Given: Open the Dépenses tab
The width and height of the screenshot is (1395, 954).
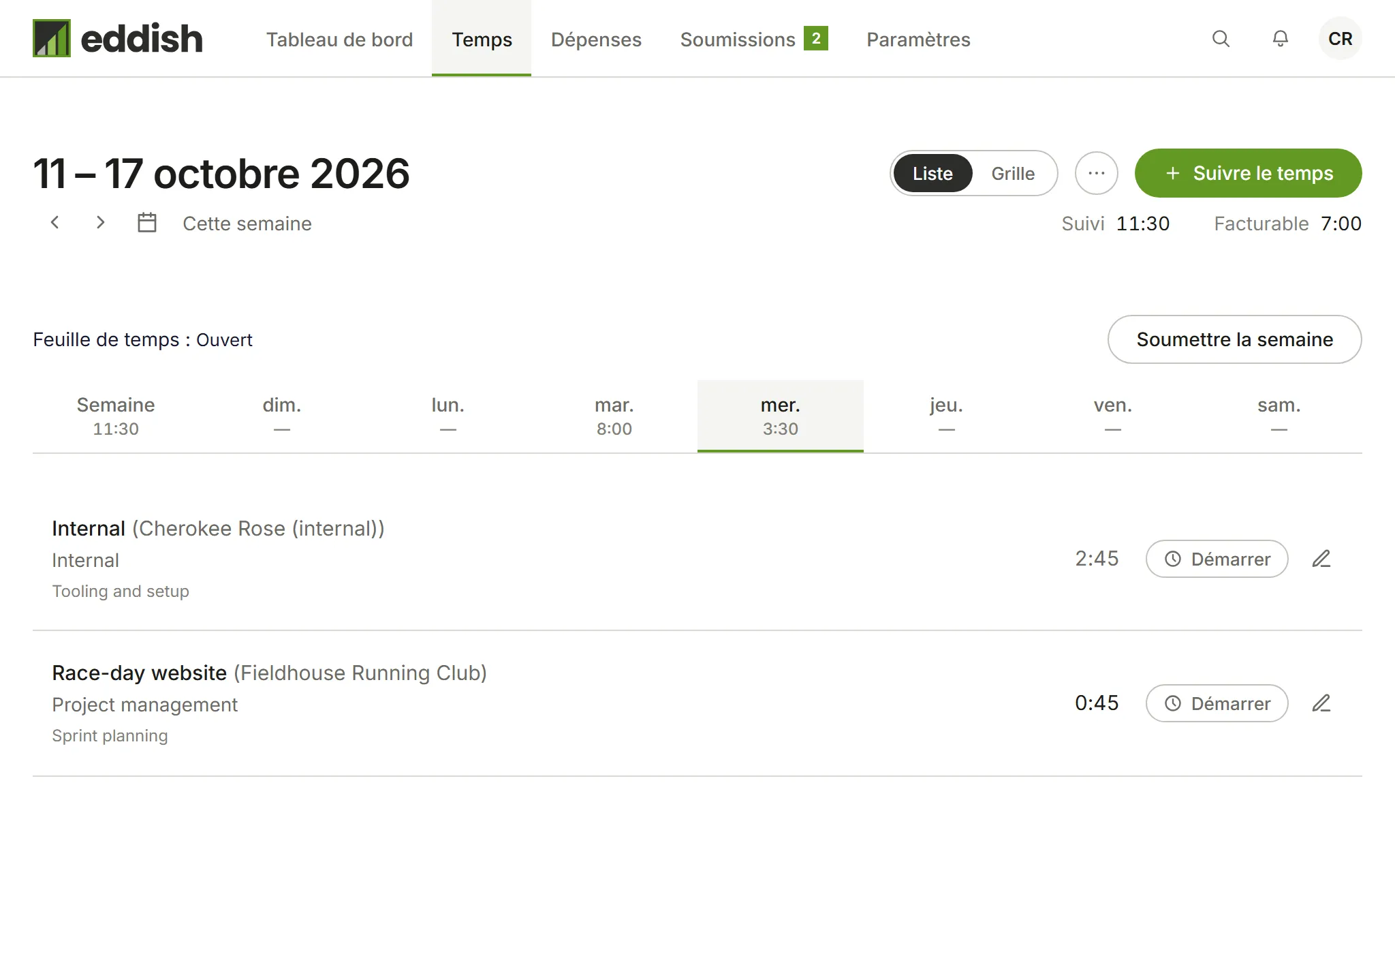Looking at the screenshot, I should (x=596, y=40).
